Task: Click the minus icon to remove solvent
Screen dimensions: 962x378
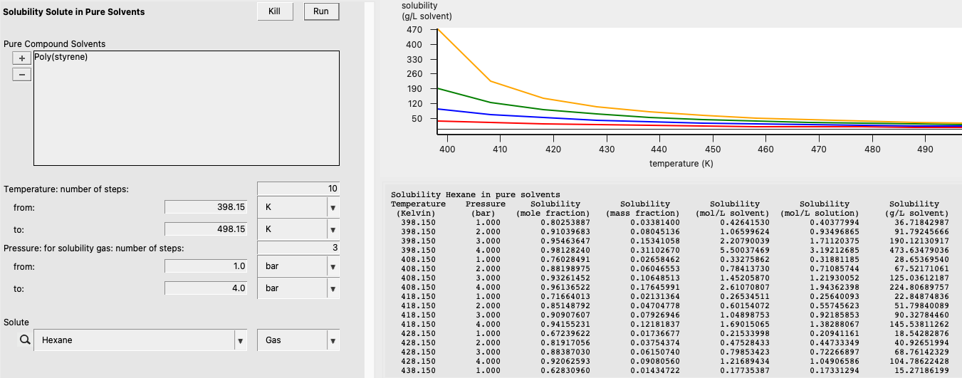Action: [22, 74]
